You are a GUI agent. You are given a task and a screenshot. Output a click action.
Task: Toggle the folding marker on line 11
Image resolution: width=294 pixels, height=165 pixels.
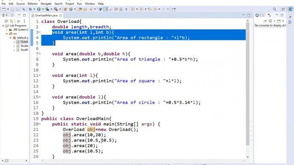(40, 75)
